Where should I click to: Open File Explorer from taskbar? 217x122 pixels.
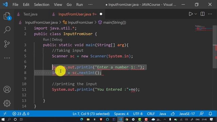coord(88,119)
